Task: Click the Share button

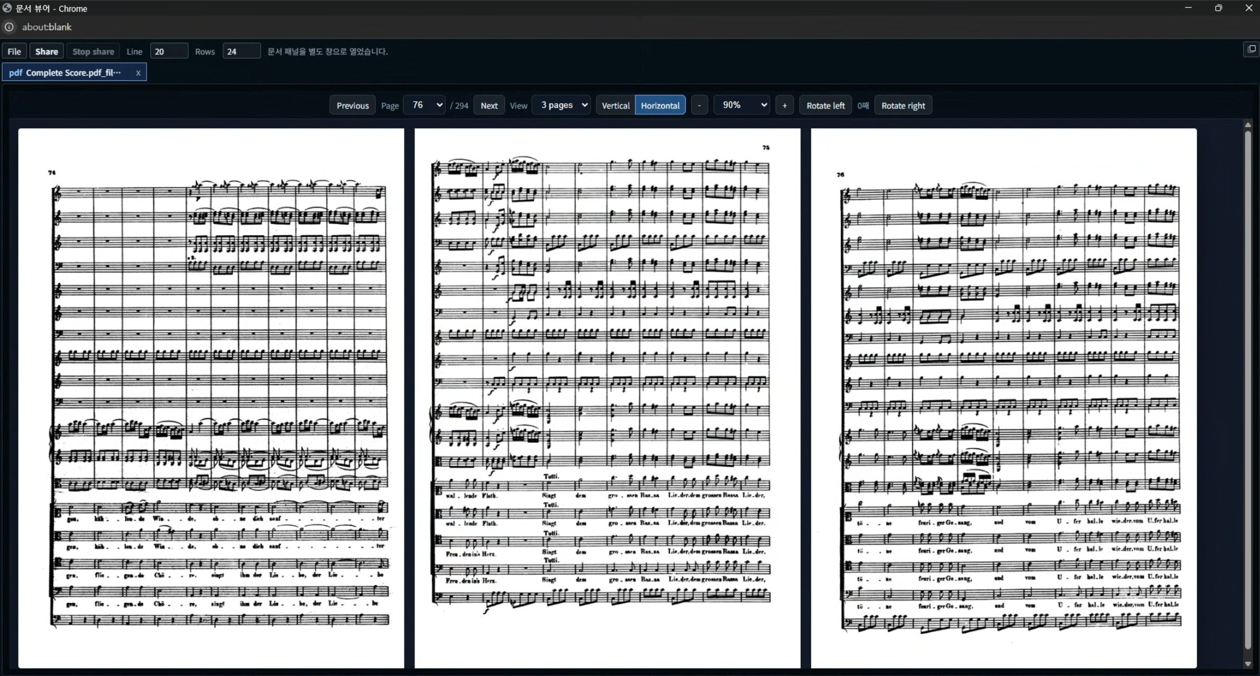Action: click(x=47, y=51)
